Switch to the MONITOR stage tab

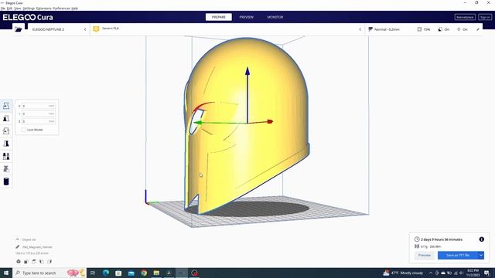275,17
